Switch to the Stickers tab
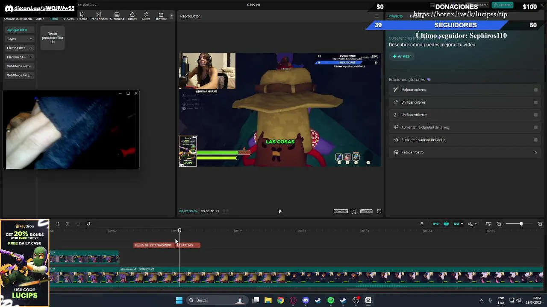 coord(68,19)
